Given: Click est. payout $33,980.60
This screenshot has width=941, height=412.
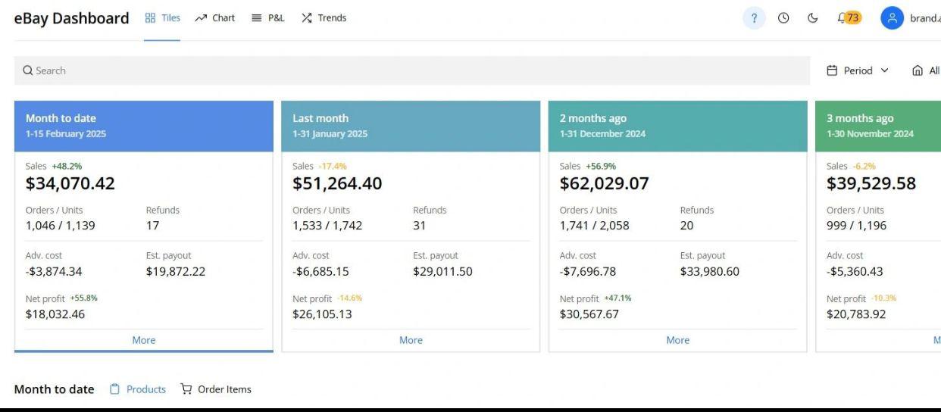Looking at the screenshot, I should pyautogui.click(x=710, y=271).
